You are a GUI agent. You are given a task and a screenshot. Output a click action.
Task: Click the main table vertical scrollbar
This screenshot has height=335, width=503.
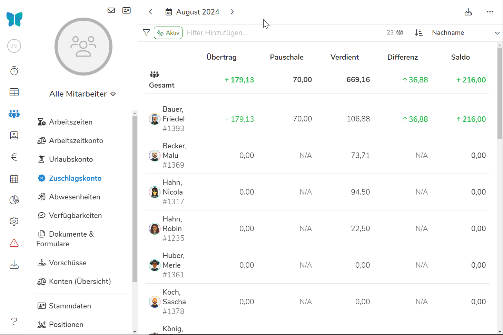point(500,93)
